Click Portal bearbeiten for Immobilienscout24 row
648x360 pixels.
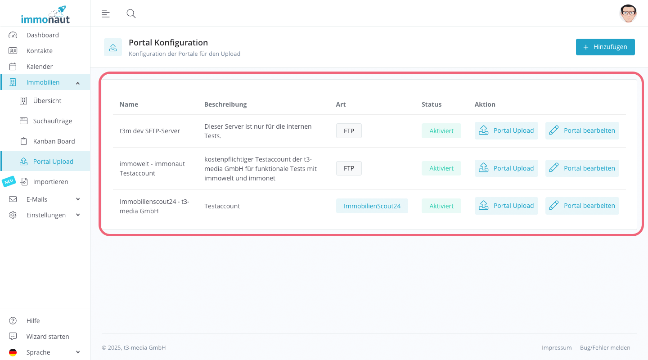(582, 206)
